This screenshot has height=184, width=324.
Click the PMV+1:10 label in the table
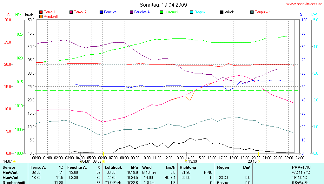tap(301, 167)
